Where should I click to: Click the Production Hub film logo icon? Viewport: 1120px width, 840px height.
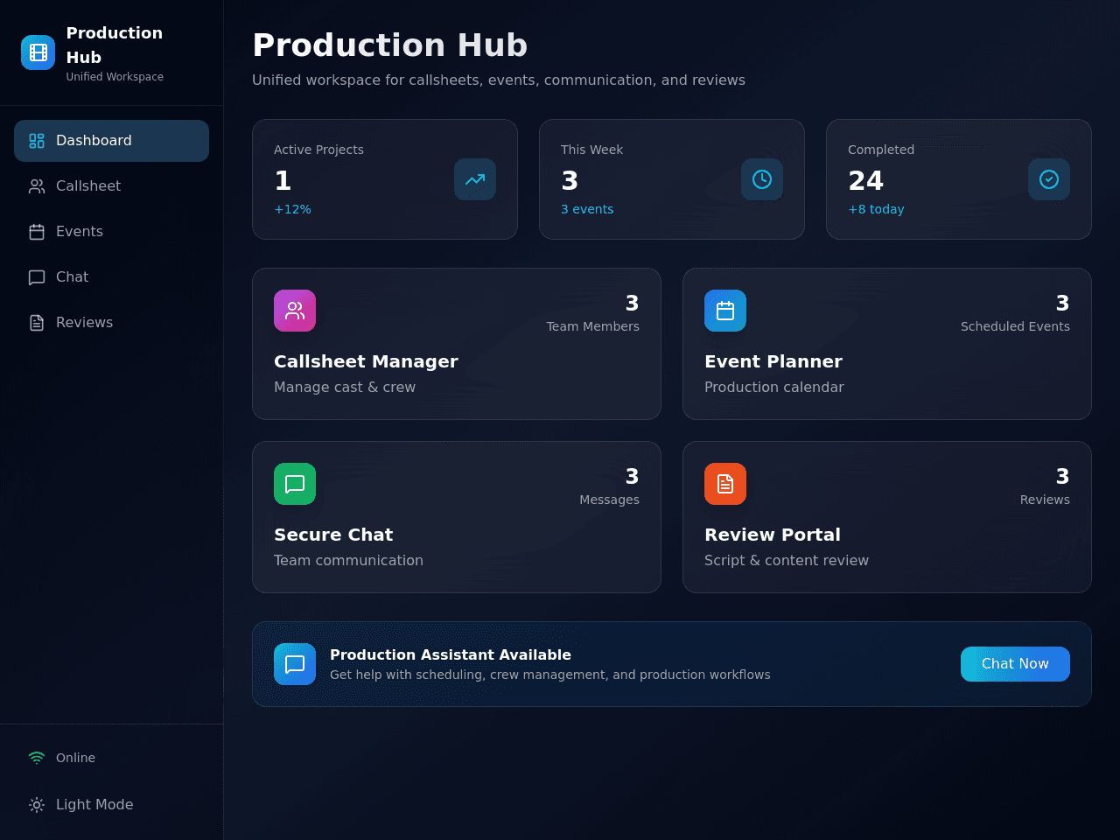click(x=38, y=52)
